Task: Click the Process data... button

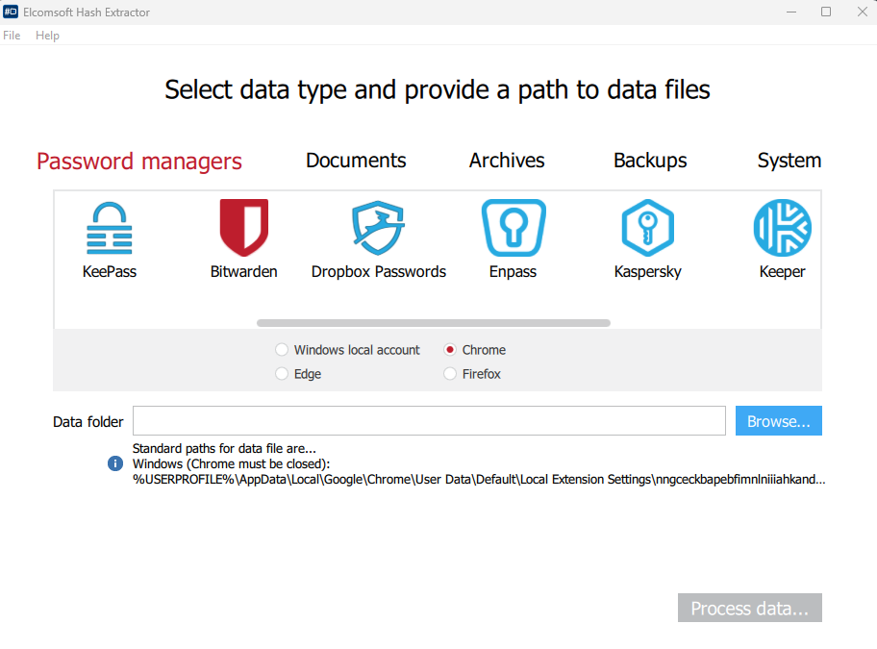Action: [750, 608]
